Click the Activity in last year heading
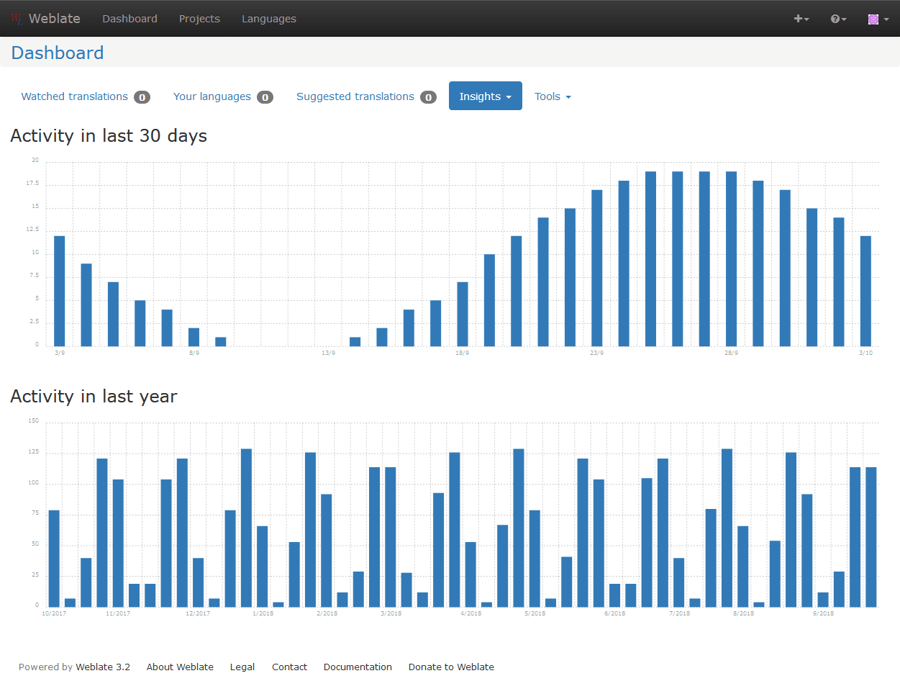The image size is (900, 681). click(94, 396)
